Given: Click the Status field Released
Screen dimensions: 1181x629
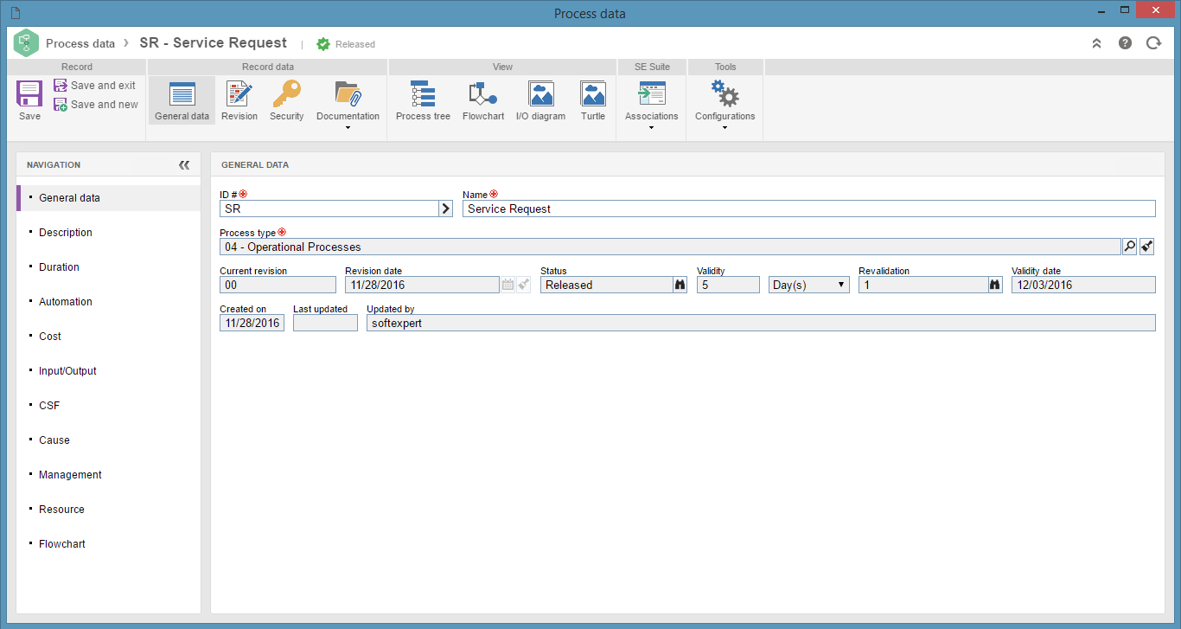Looking at the screenshot, I should point(607,285).
